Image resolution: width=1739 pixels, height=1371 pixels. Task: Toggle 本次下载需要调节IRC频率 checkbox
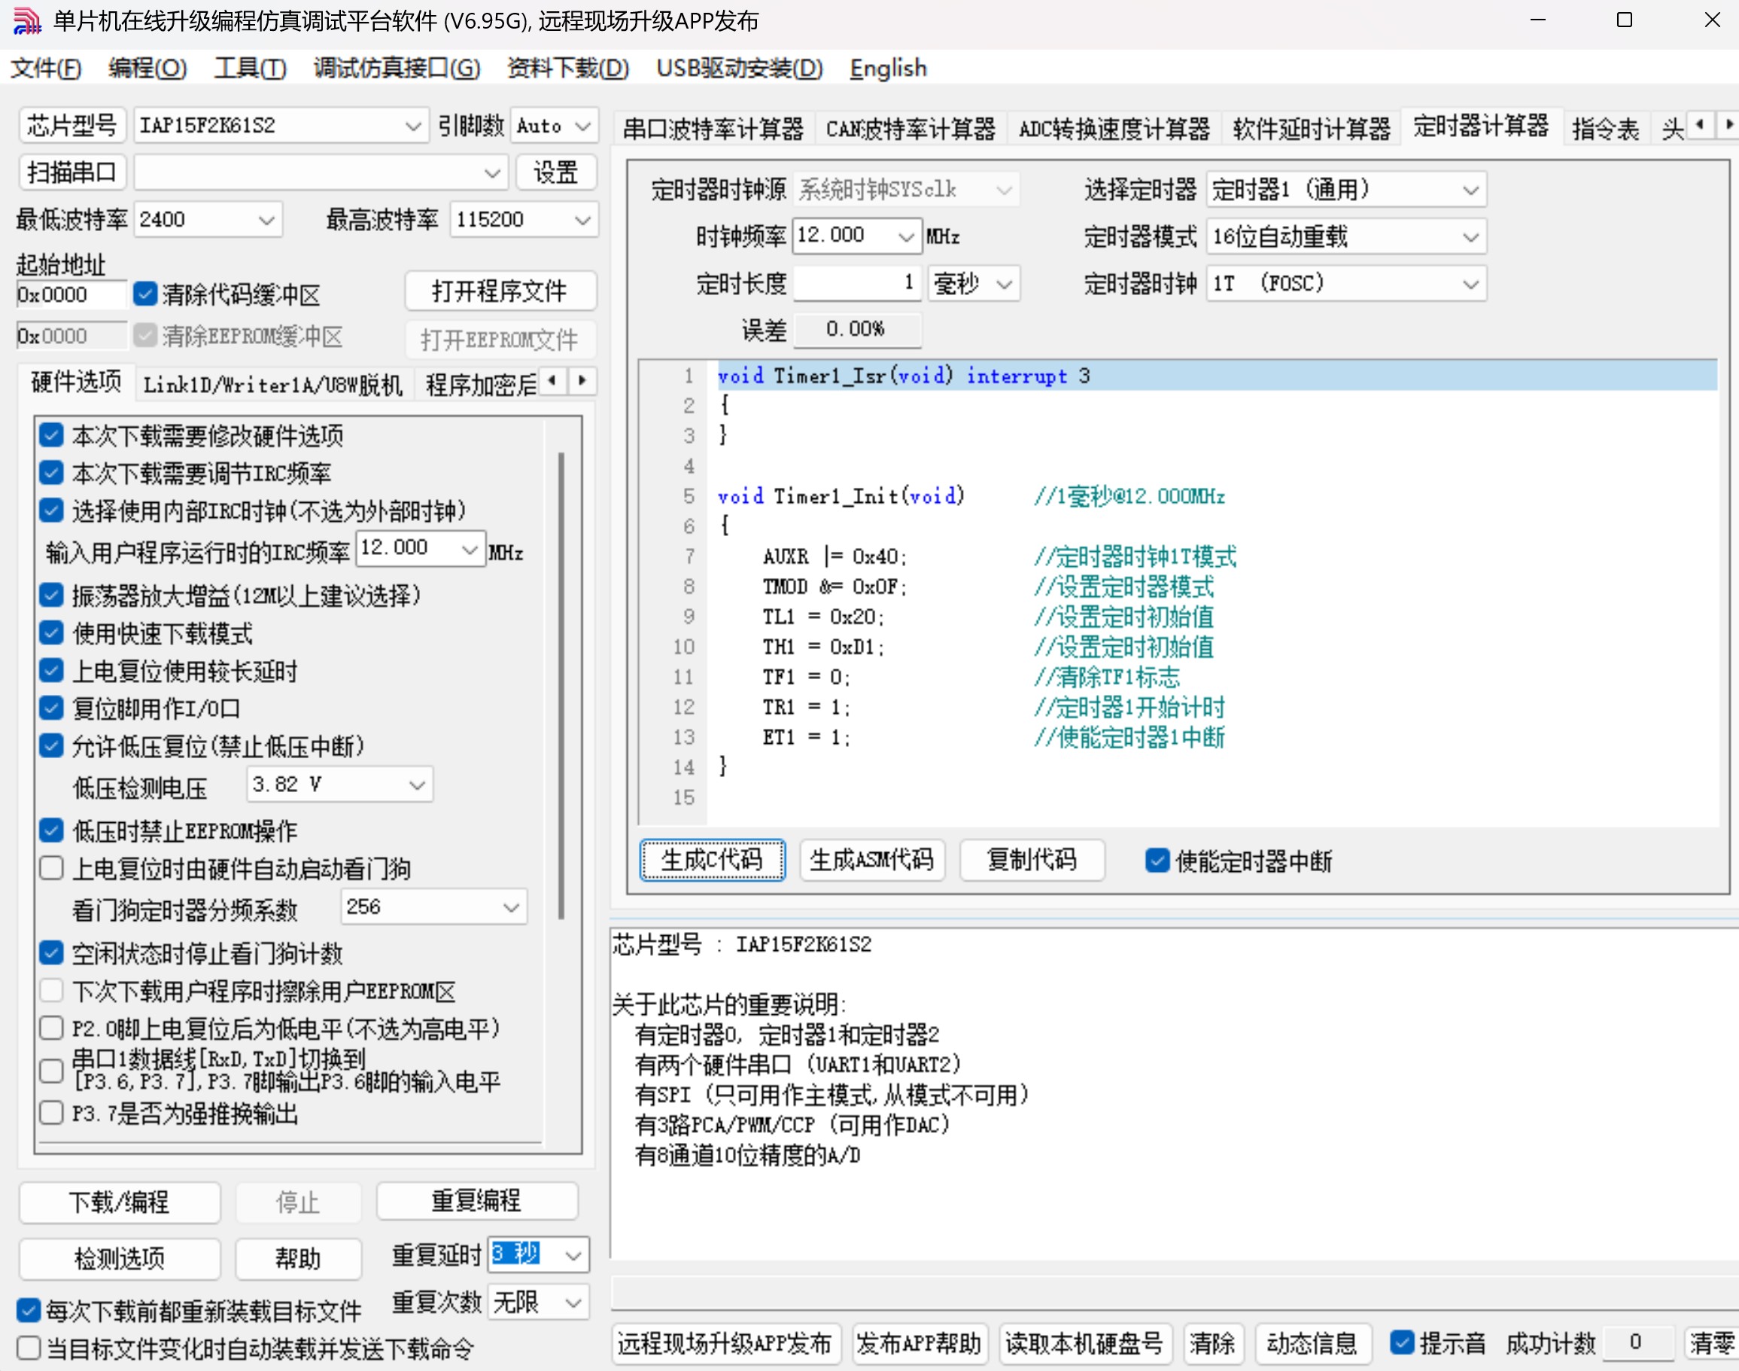point(51,473)
